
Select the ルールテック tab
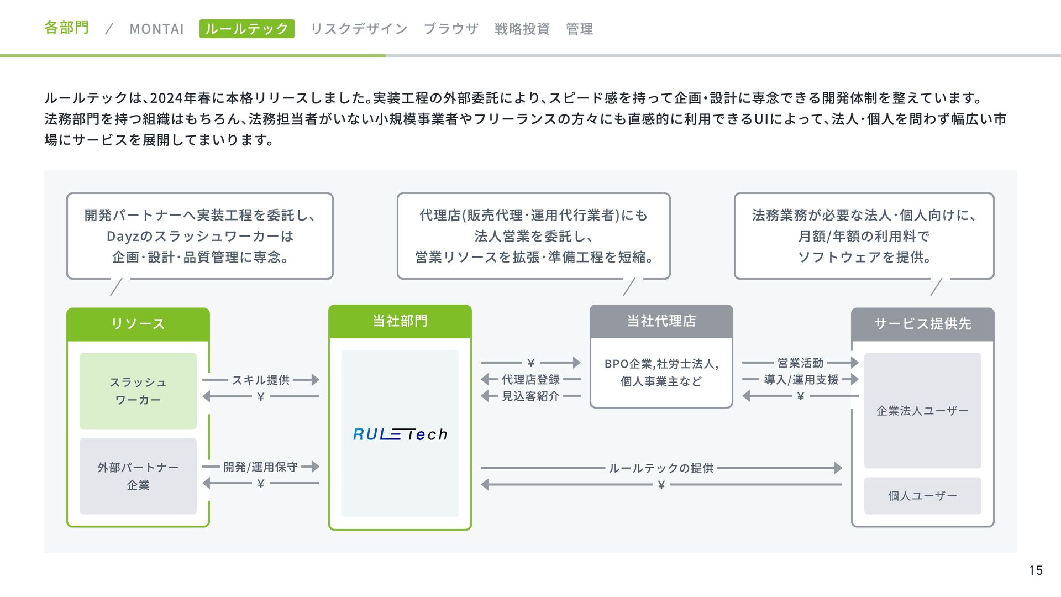tap(246, 29)
